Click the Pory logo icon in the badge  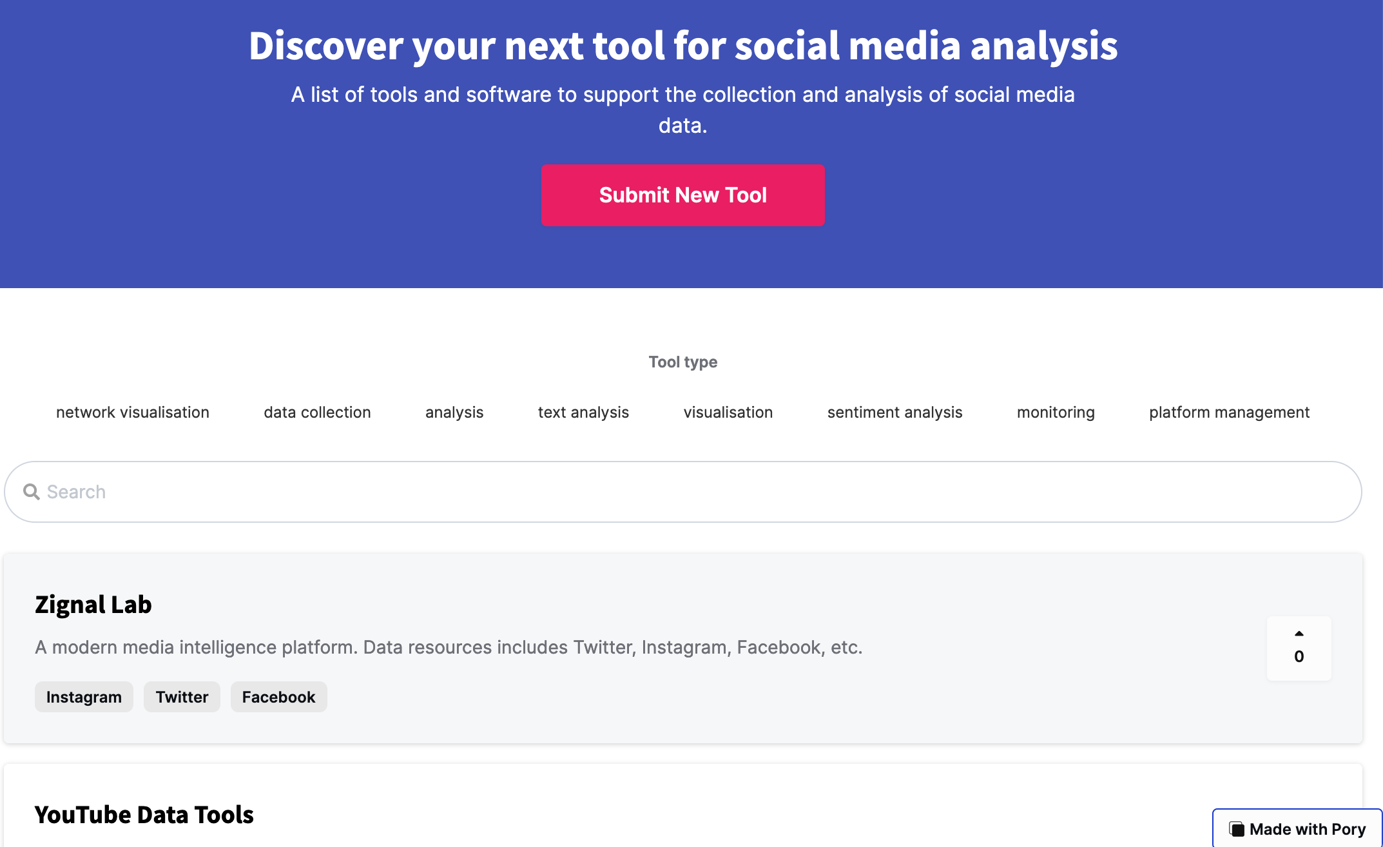pyautogui.click(x=1237, y=828)
